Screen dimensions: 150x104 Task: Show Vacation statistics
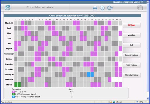coord(132,35)
